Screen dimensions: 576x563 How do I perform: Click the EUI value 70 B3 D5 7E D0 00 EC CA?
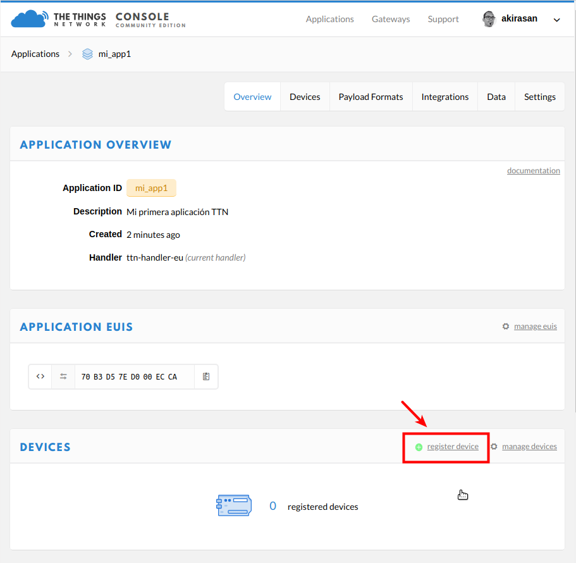(130, 376)
